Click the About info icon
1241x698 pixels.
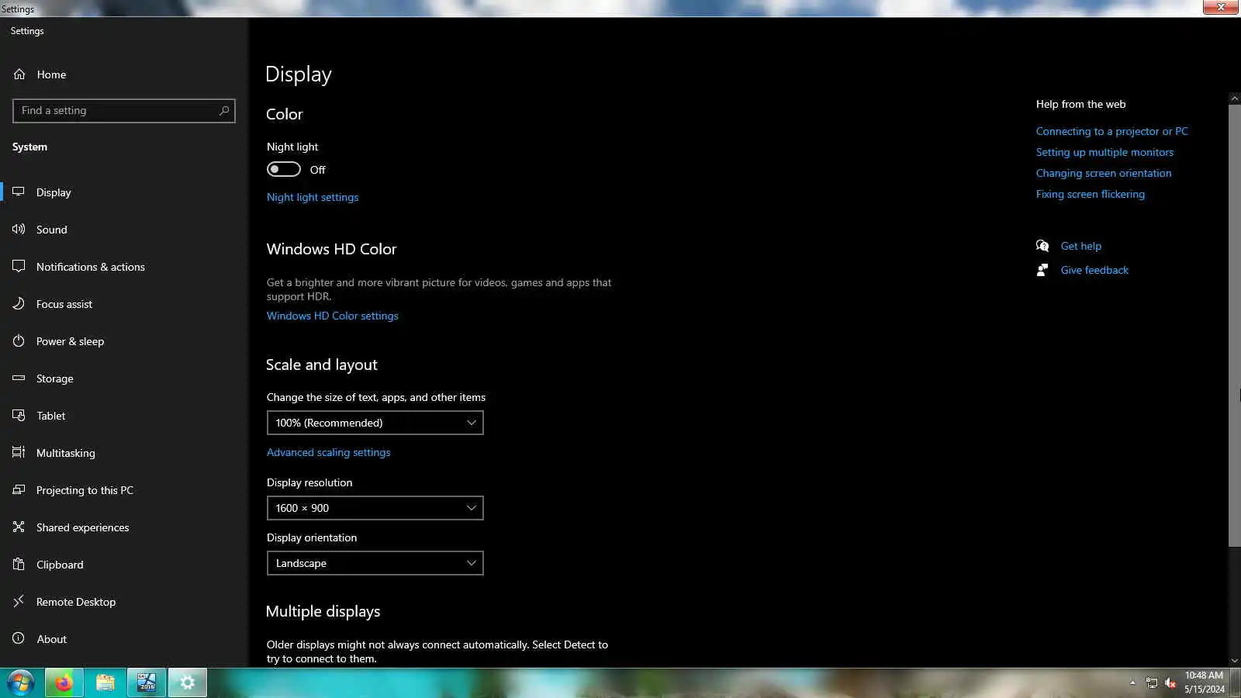pos(19,639)
